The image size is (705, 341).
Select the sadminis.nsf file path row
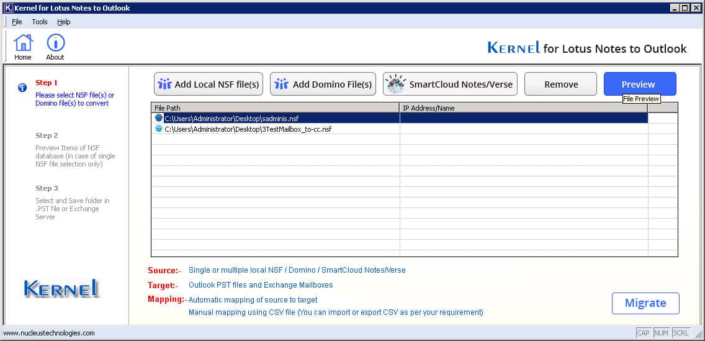(400, 118)
